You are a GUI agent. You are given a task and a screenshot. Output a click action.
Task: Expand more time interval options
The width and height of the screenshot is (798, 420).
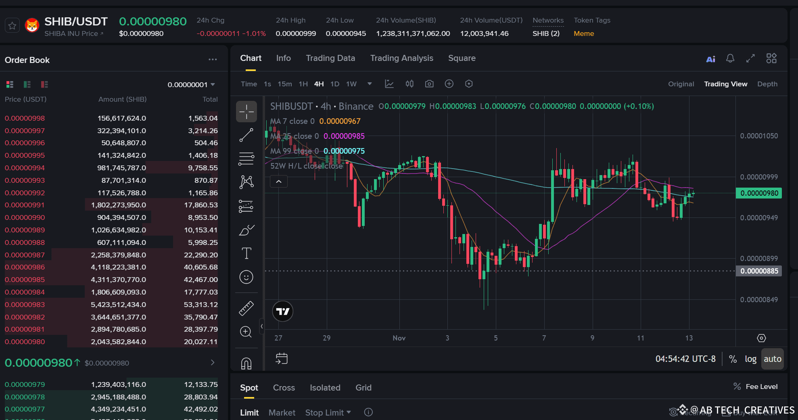click(369, 84)
